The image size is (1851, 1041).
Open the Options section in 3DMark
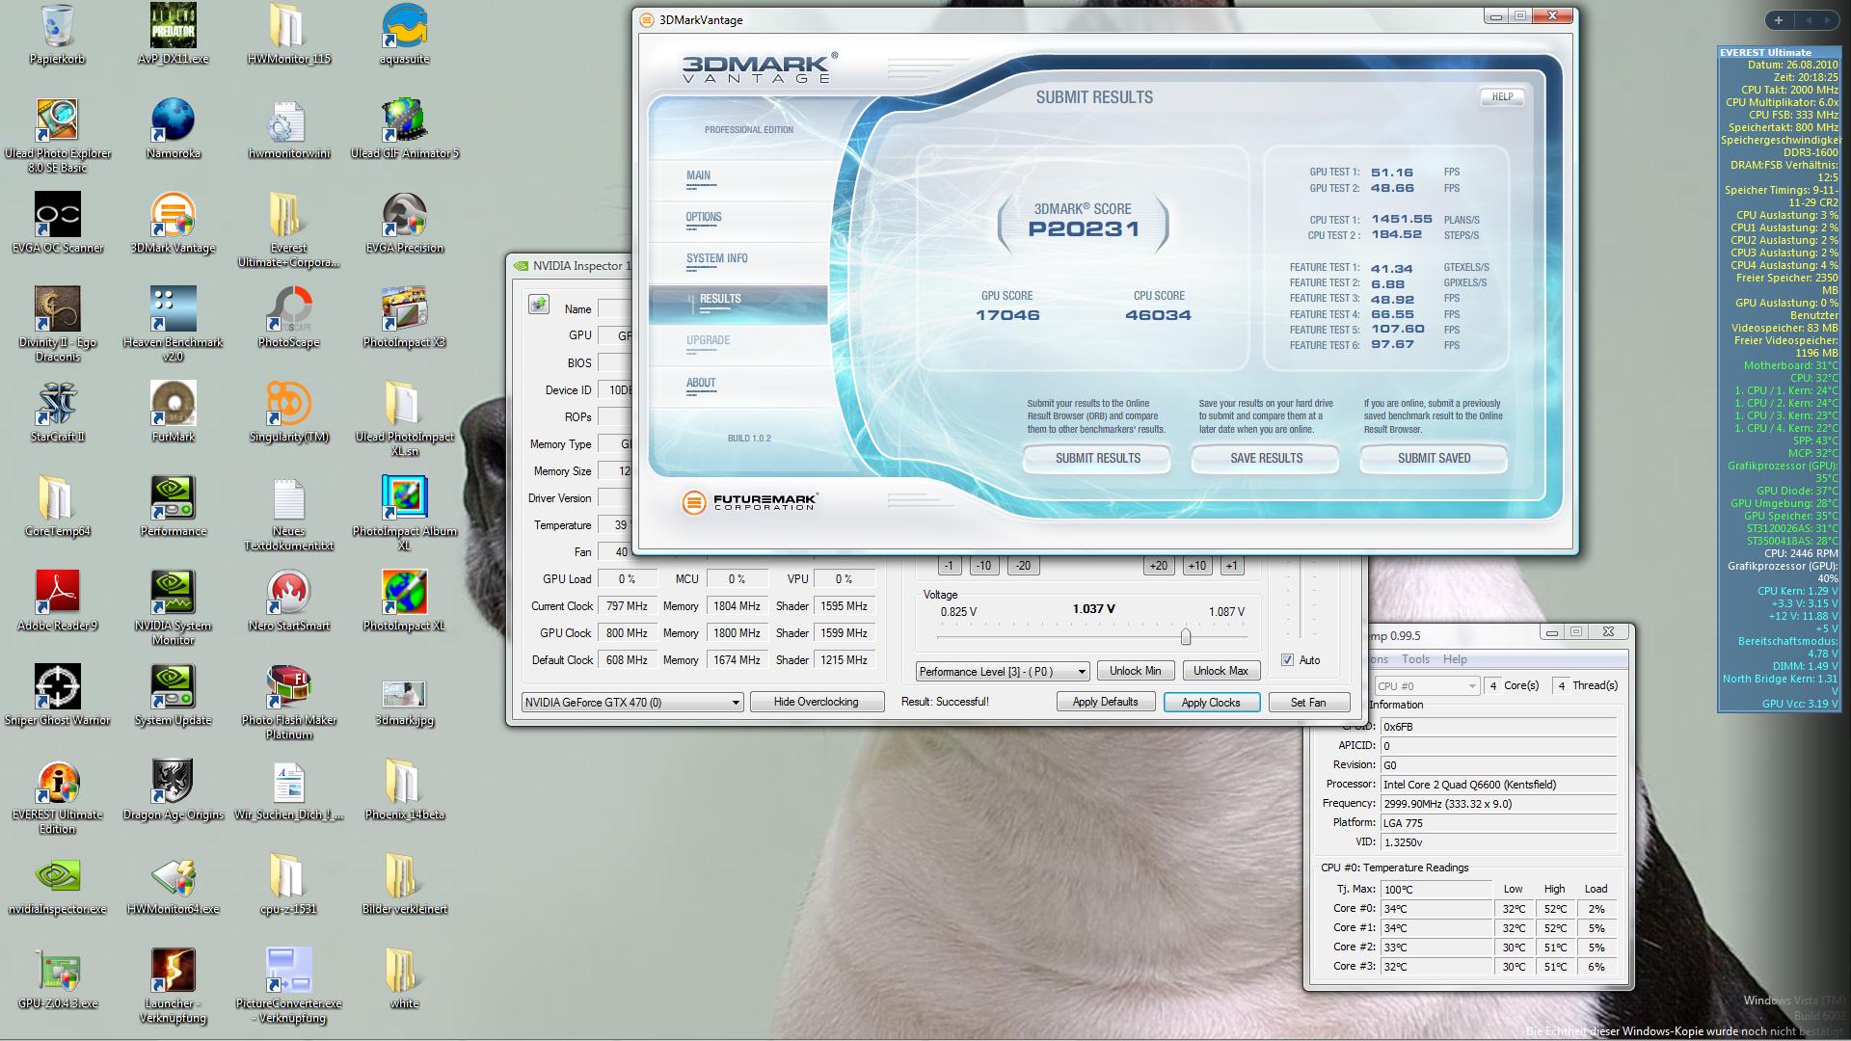click(704, 217)
